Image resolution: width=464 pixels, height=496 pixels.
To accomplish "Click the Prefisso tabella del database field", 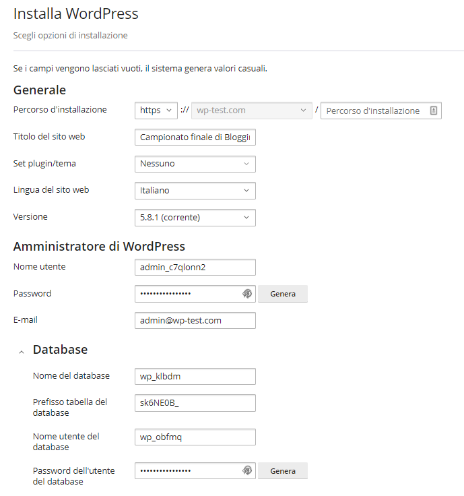I will pos(195,403).
